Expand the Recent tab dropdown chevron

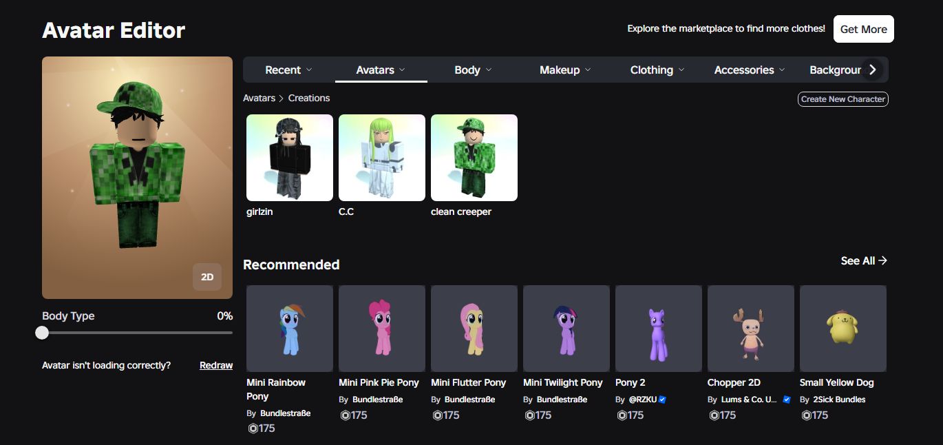pos(309,70)
